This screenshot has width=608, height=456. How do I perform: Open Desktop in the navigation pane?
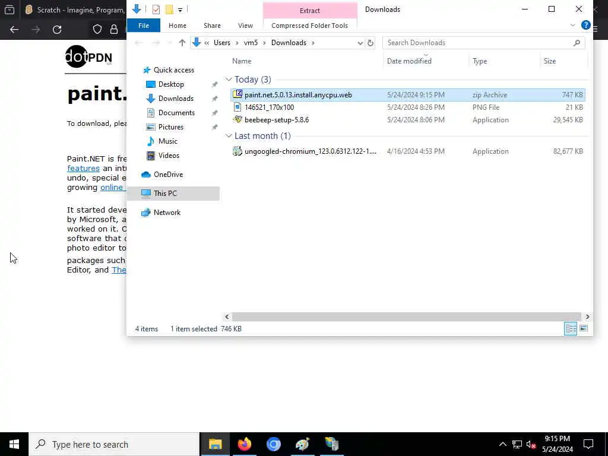tap(171, 84)
